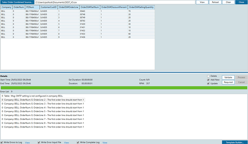
Task: Click selling quantity cell 60
Action: click(x=141, y=34)
